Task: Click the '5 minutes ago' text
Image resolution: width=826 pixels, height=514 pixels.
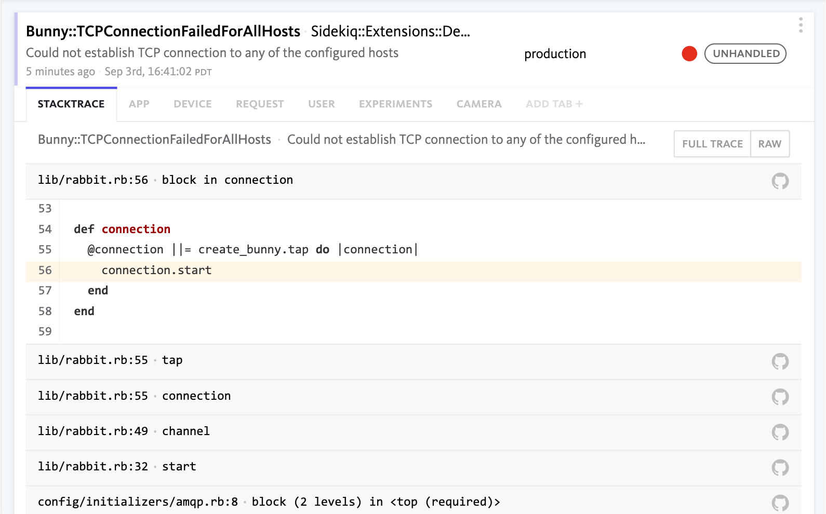Action: (61, 72)
